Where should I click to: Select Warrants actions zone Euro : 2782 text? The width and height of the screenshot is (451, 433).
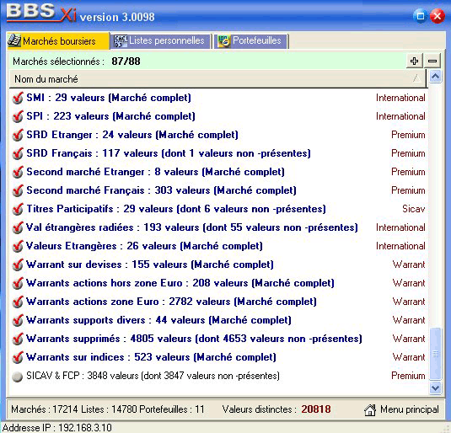click(171, 302)
